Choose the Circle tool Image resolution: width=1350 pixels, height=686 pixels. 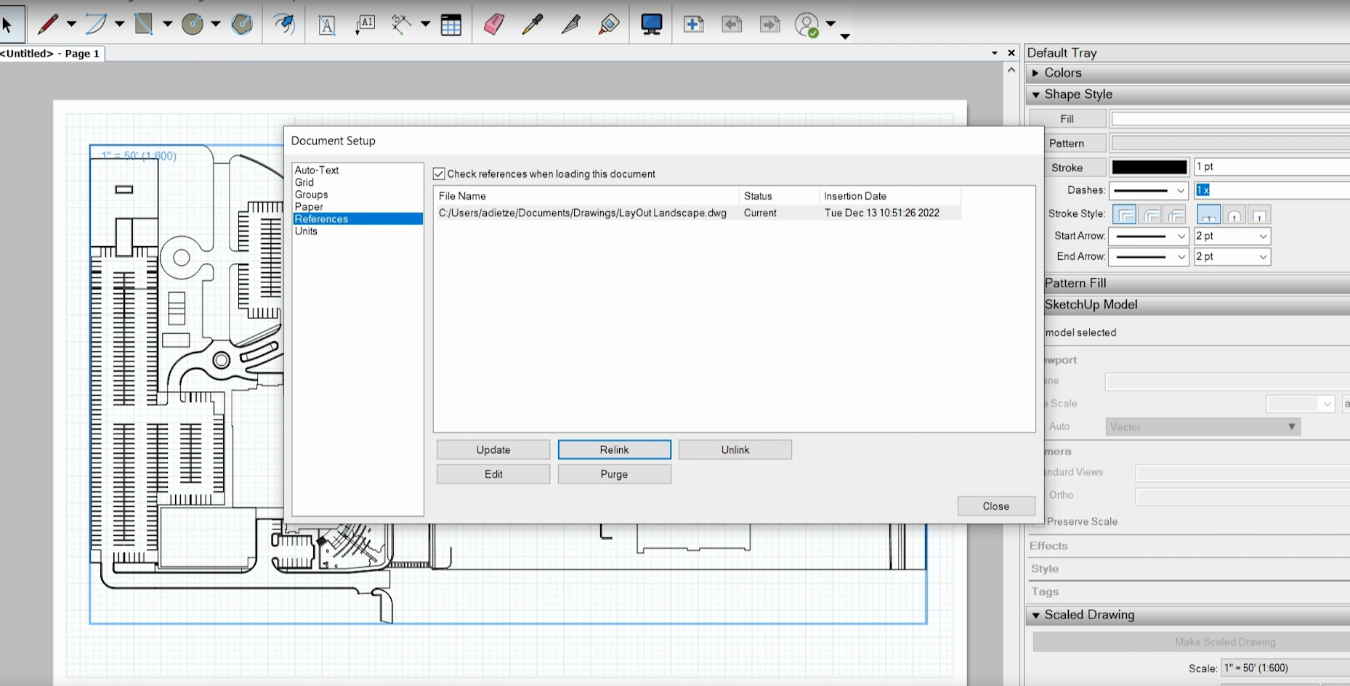click(193, 24)
